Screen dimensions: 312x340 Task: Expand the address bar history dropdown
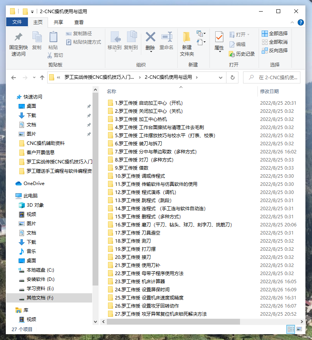pyautogui.click(x=222, y=77)
